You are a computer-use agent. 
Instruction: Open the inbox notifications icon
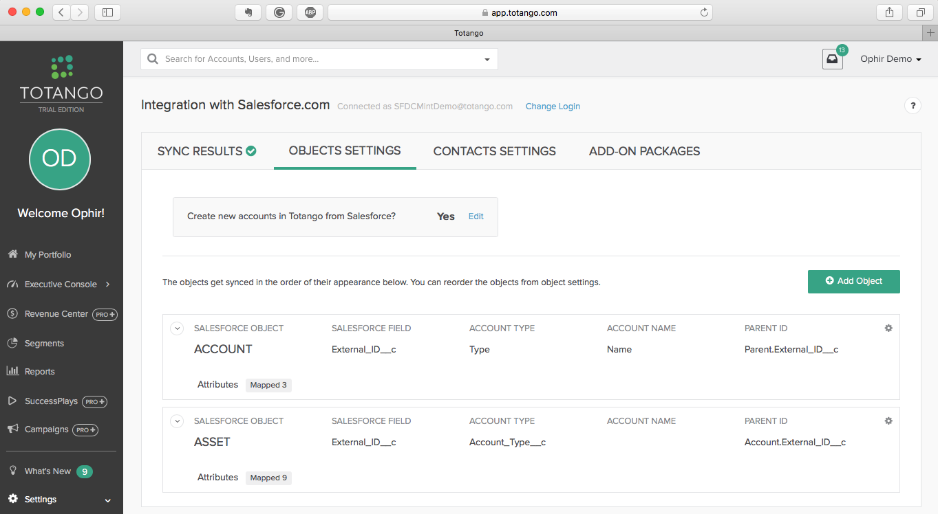tap(832, 59)
